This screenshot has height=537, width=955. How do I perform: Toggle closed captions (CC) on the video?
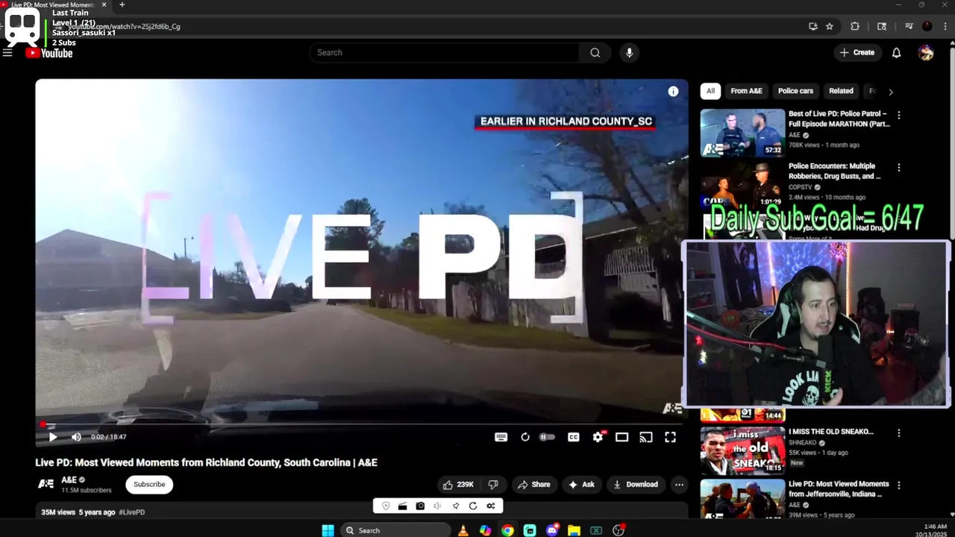(573, 437)
